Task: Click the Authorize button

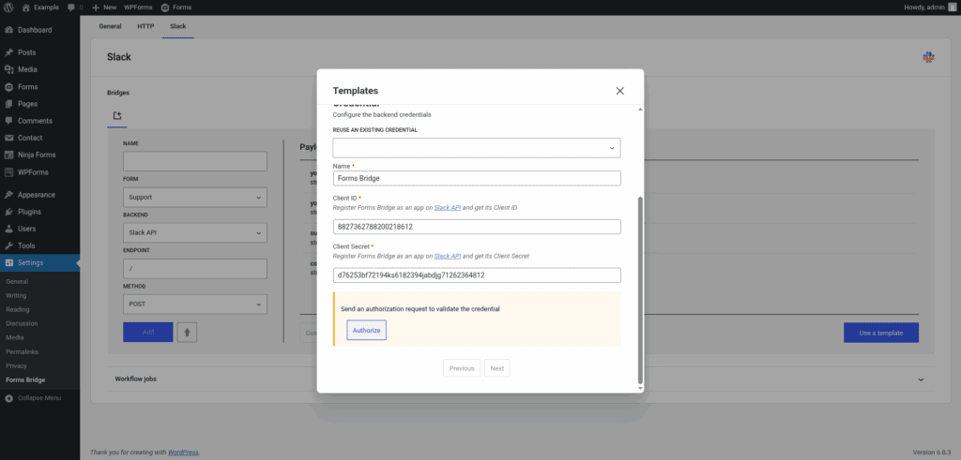Action: click(366, 330)
